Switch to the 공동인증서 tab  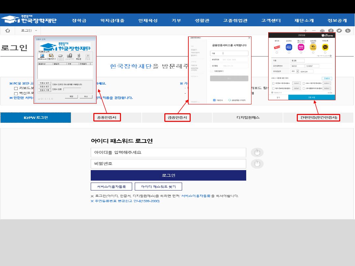tap(106, 118)
